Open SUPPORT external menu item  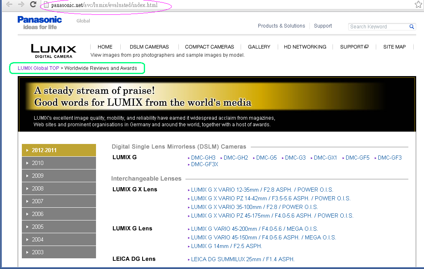coord(354,46)
